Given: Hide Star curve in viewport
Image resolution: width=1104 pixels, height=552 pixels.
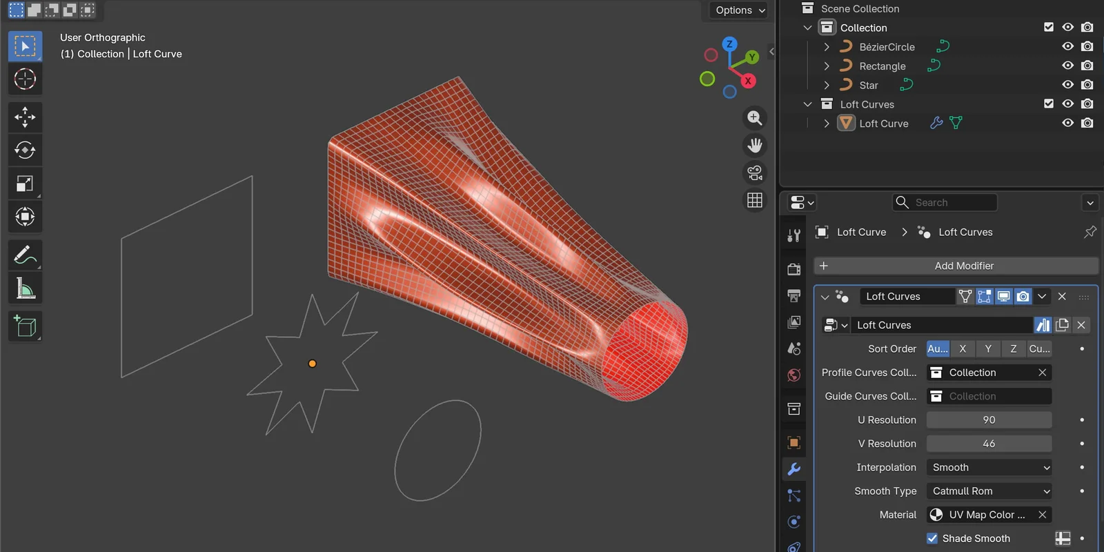Looking at the screenshot, I should 1068,85.
